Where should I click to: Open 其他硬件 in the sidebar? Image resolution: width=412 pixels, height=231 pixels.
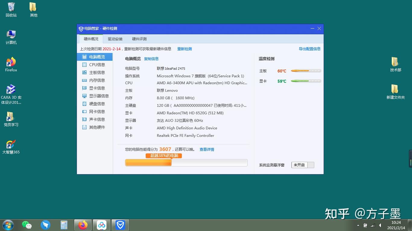pos(94,127)
